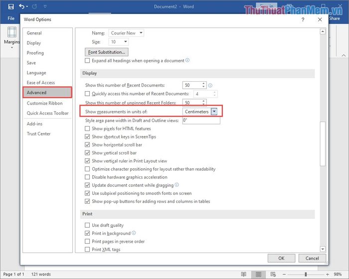The width and height of the screenshot is (349, 279).
Task: Enable Print XML tags option
Action: point(87,250)
